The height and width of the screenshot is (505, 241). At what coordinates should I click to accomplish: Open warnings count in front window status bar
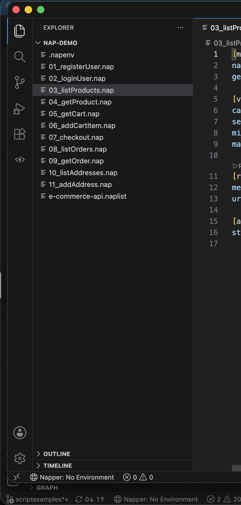pyautogui.click(x=146, y=477)
